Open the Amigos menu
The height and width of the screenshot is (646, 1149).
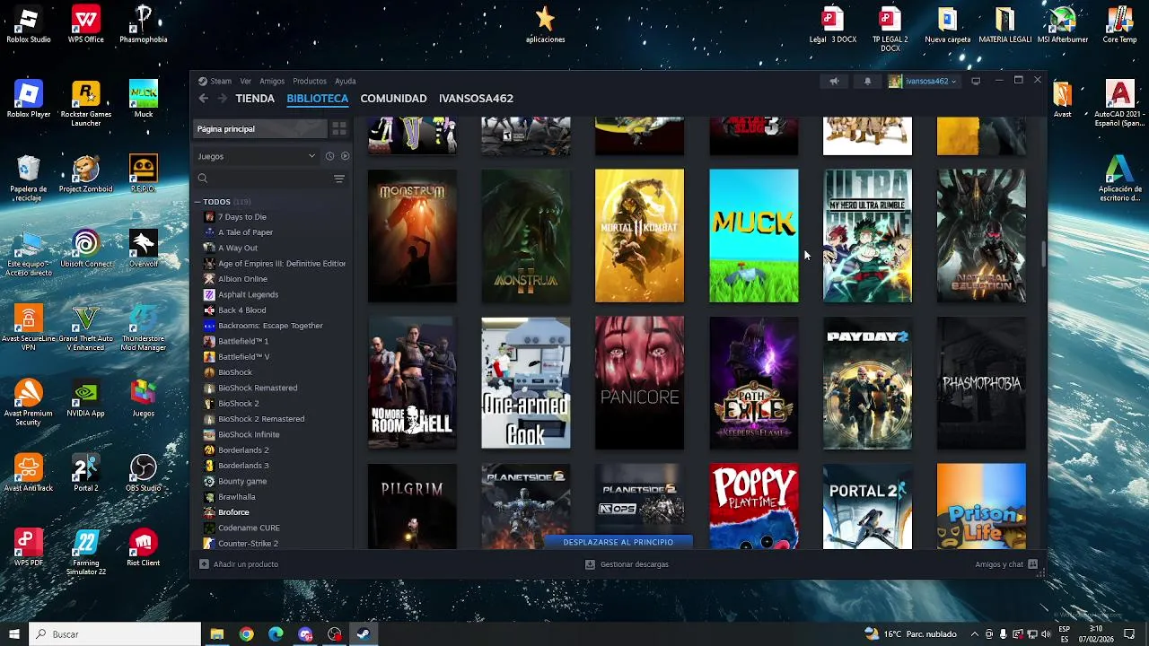[x=272, y=81]
